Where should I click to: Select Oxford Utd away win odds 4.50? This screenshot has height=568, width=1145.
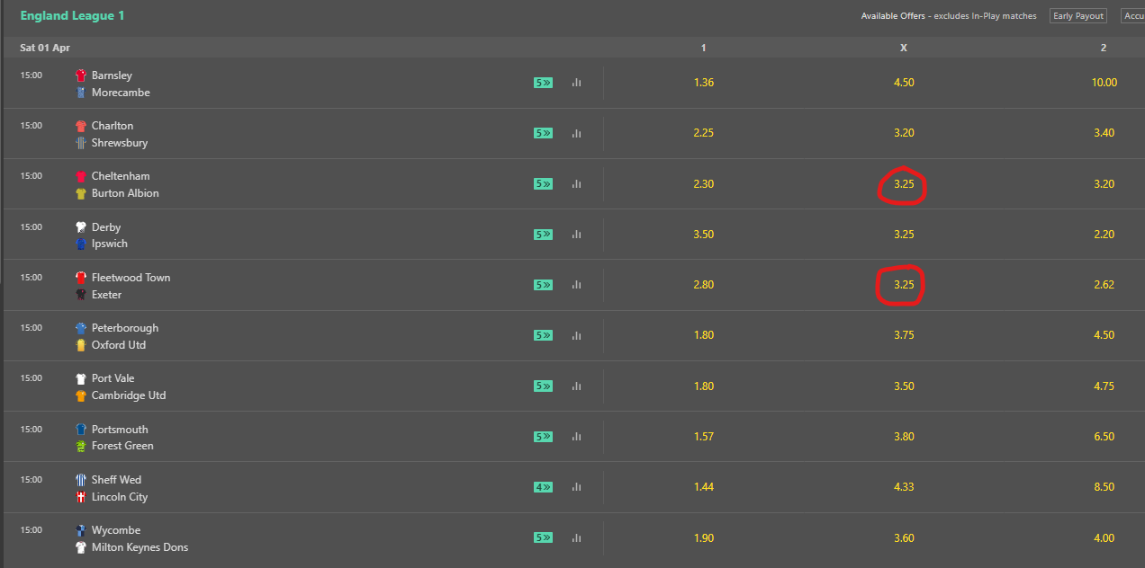click(1104, 335)
